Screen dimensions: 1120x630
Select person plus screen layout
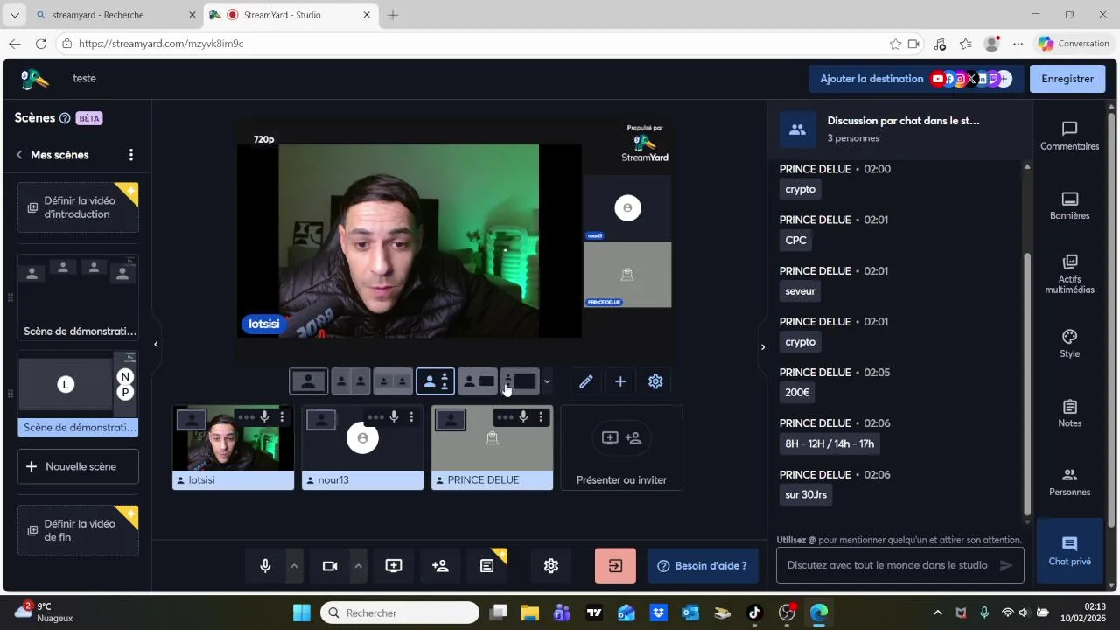478,381
